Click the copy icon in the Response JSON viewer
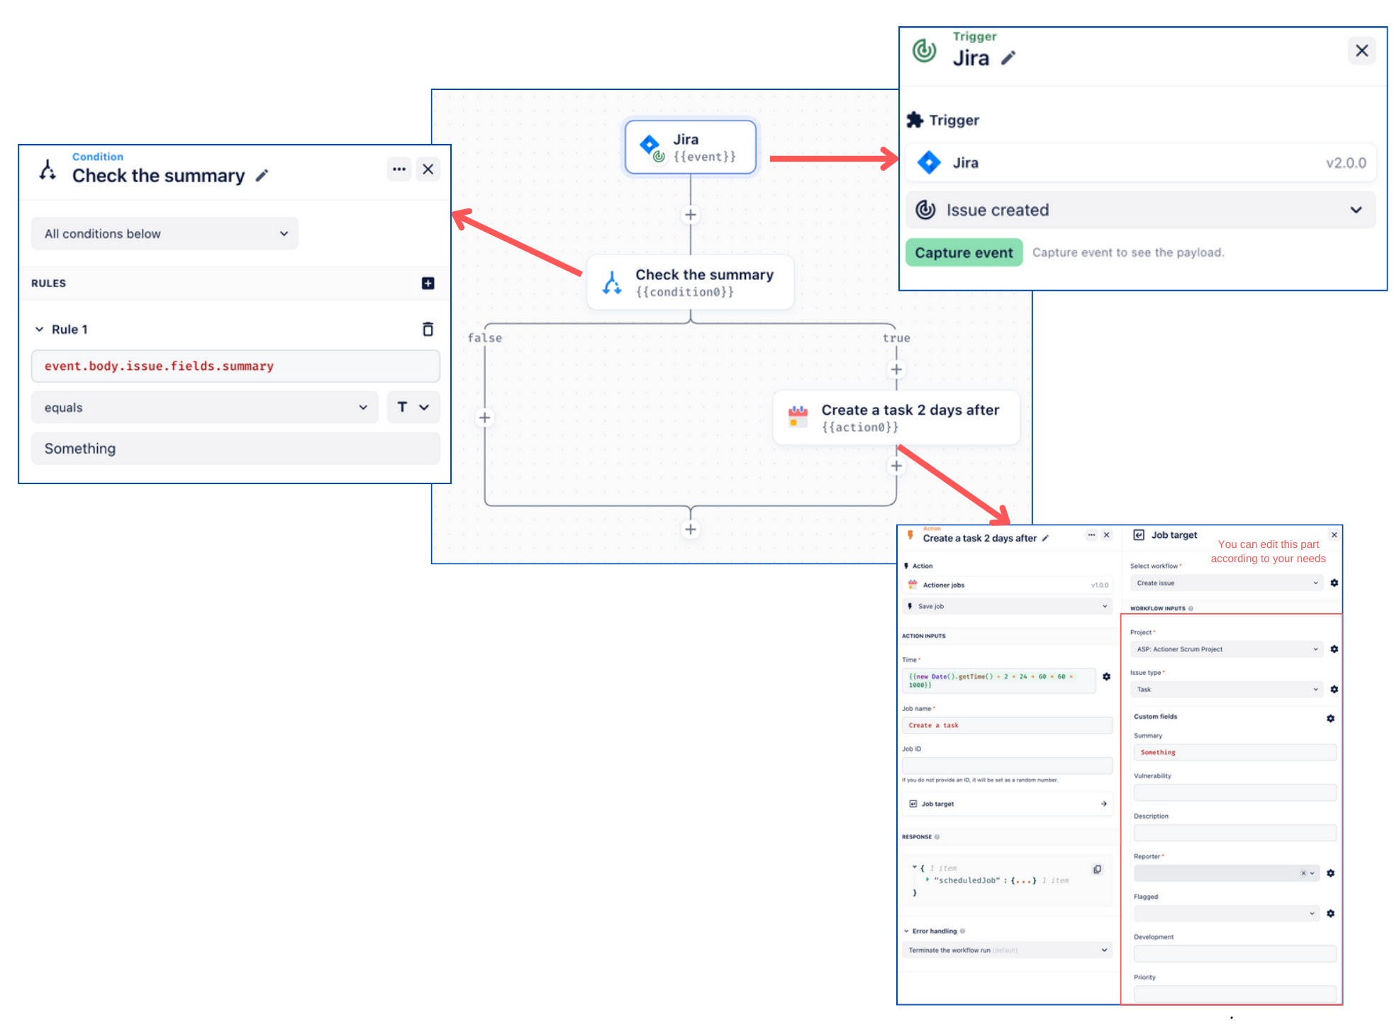The height and width of the screenshot is (1025, 1399). click(1098, 869)
